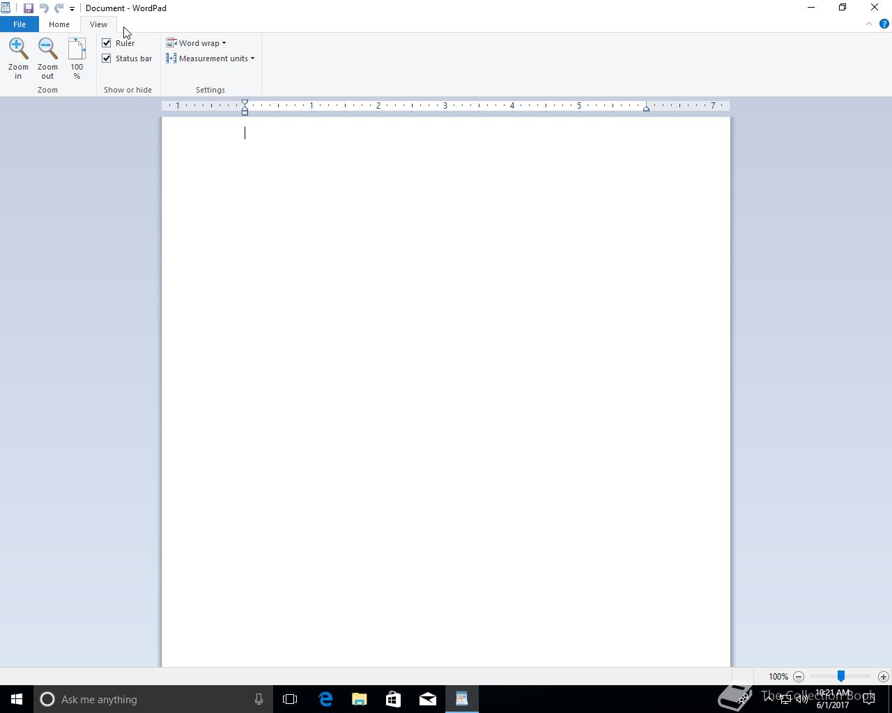The height and width of the screenshot is (713, 892).
Task: Open Customize Quick Access Toolbar dropdown
Action: point(72,9)
